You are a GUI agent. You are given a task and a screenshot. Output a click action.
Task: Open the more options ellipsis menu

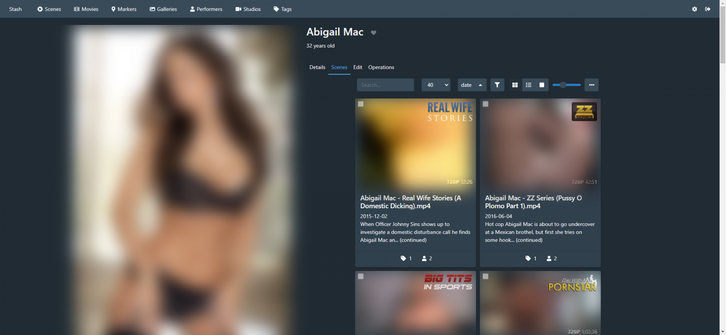[591, 85]
